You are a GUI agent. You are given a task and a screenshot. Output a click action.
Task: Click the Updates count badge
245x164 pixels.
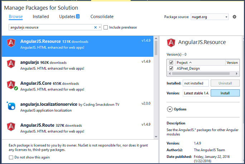[x=78, y=17]
